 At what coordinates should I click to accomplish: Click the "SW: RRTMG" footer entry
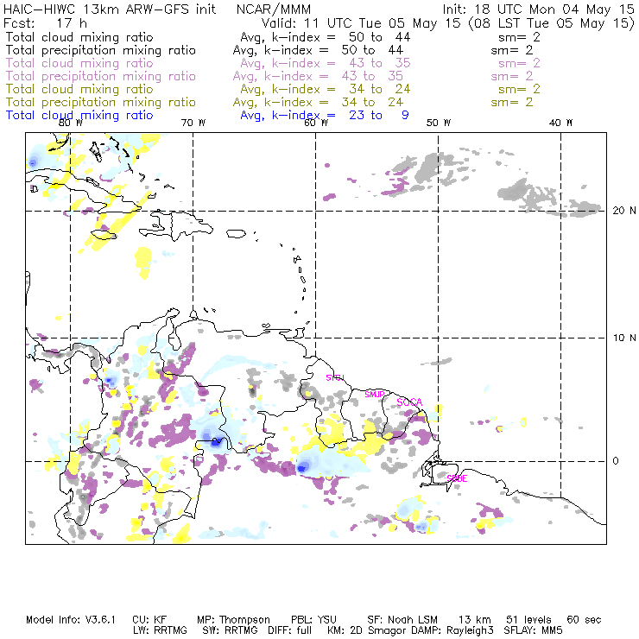230,630
